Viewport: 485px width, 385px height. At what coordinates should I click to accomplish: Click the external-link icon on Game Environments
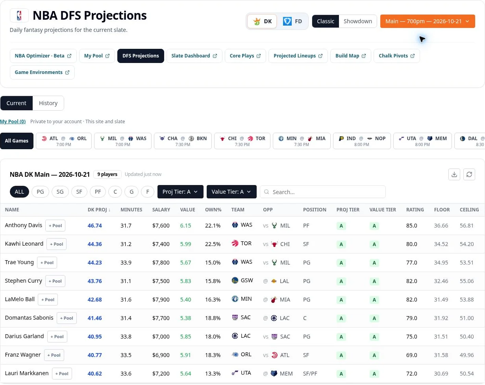point(67,72)
